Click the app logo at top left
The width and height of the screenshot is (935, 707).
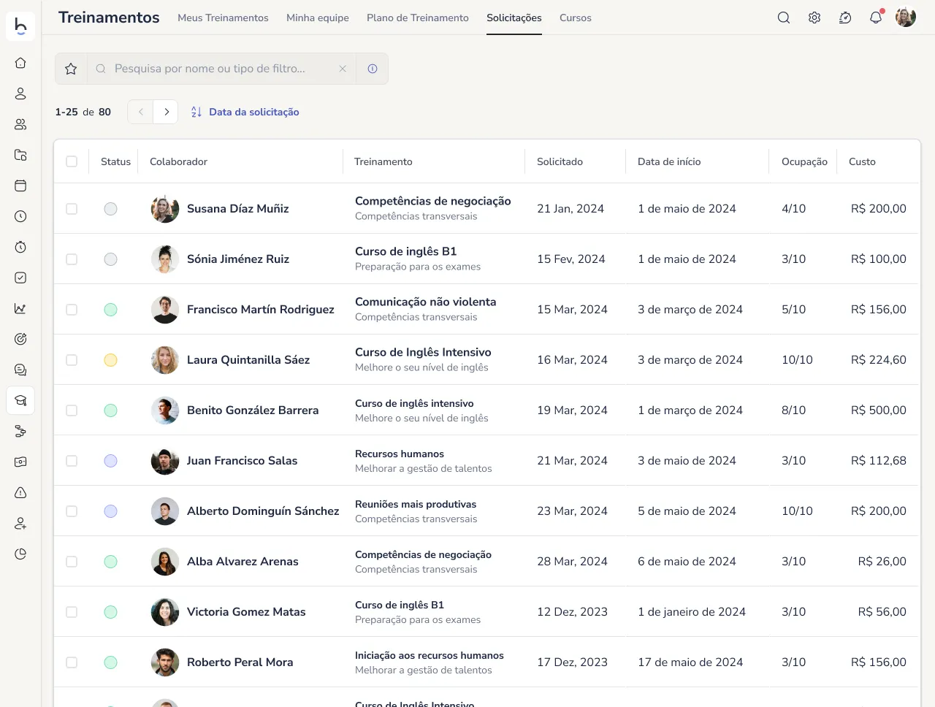tap(20, 26)
